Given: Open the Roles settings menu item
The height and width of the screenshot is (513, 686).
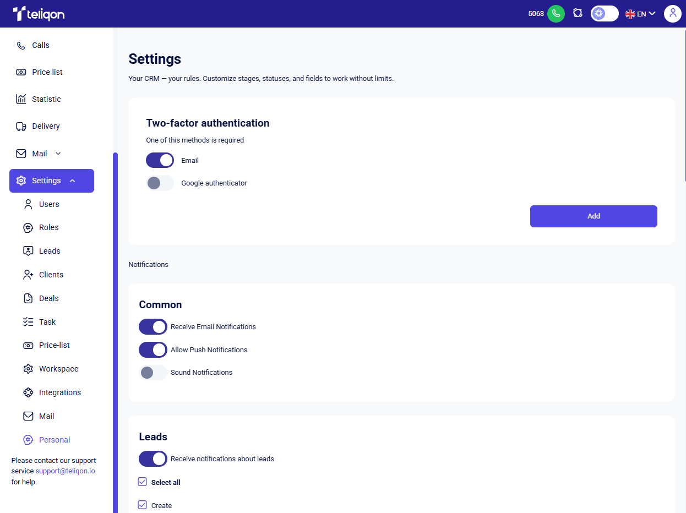Looking at the screenshot, I should pos(48,227).
